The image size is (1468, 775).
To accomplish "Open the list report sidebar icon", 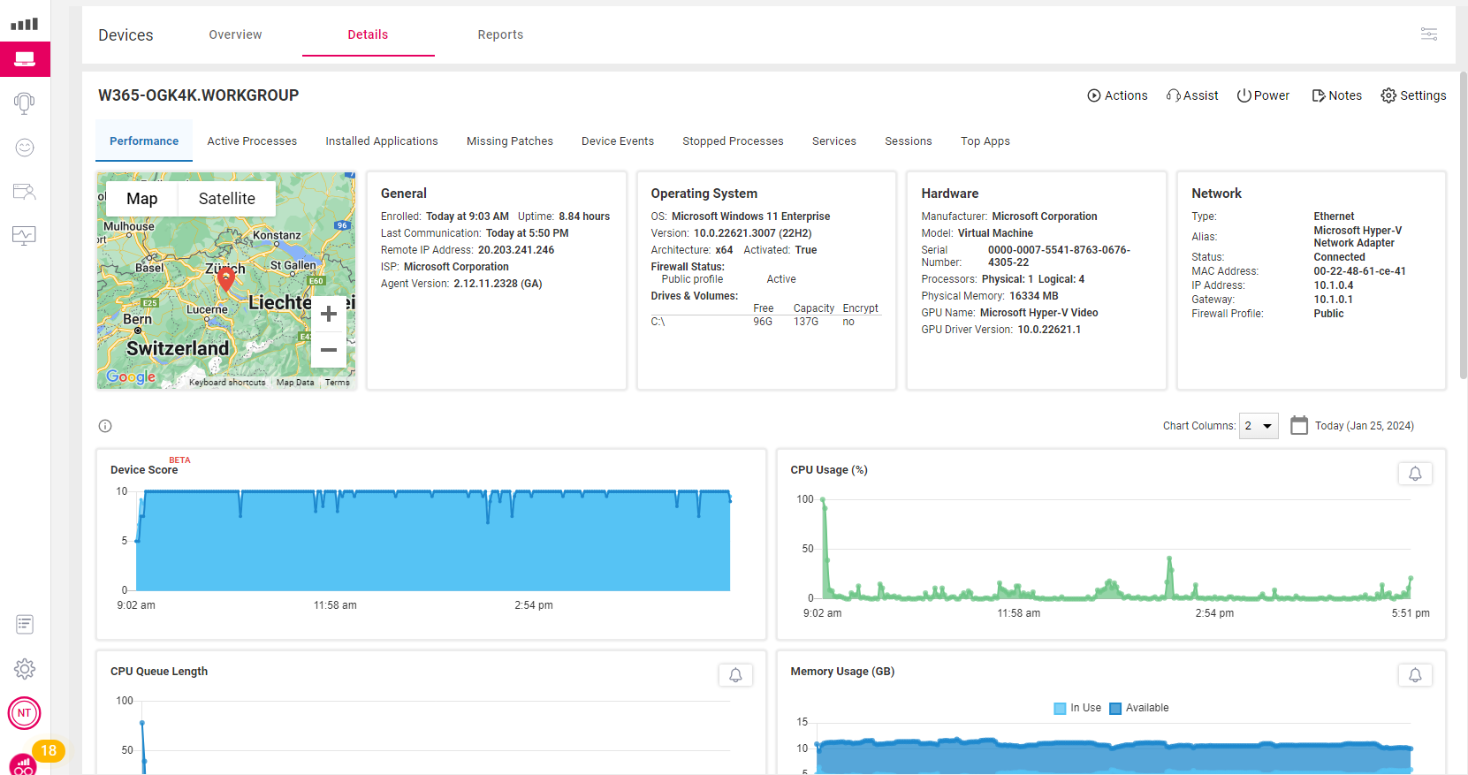I will (25, 625).
